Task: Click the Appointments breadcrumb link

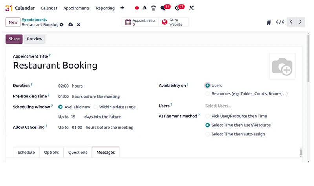Action: point(34,20)
